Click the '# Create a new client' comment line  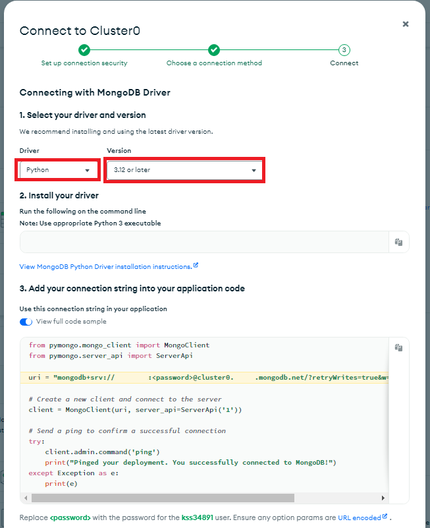pyautogui.click(x=125, y=399)
